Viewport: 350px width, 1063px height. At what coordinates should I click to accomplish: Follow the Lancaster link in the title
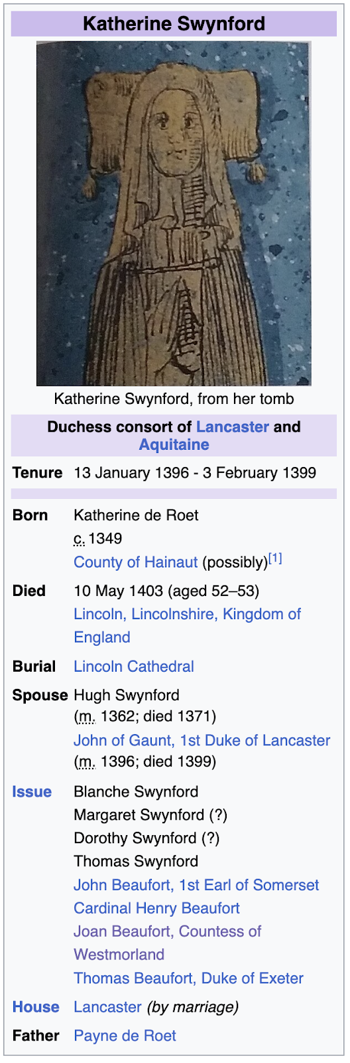click(233, 427)
